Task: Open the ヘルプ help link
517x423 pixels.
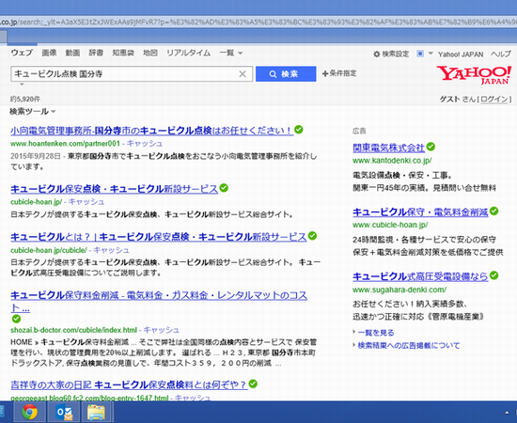Action: click(501, 54)
